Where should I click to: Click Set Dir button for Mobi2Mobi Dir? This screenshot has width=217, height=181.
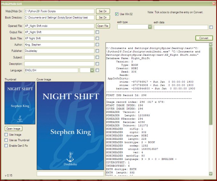pos(102,11)
